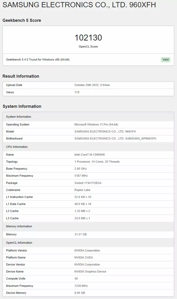Click the Result Information heading
Image resolution: width=177 pixels, height=299 pixels.
(x=21, y=76)
